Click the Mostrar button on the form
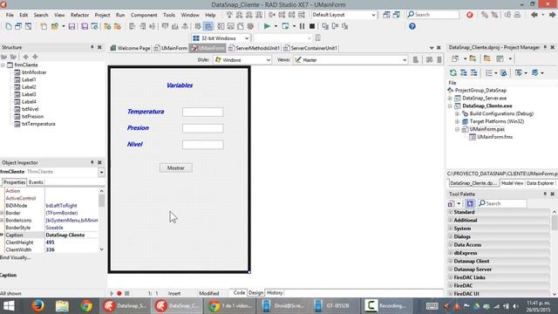This screenshot has height=314, width=558. pos(176,168)
